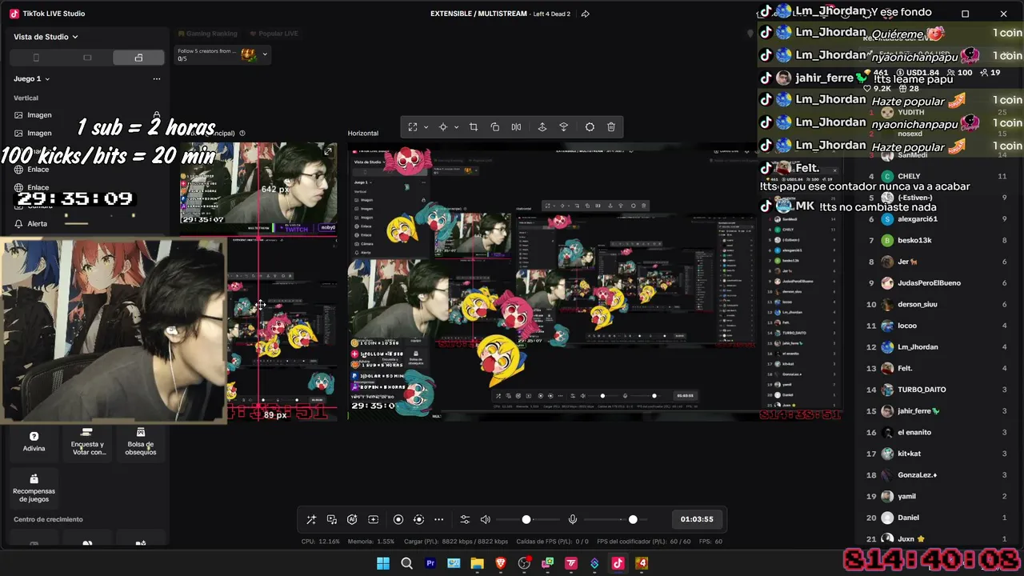
Task: Expand the vertical preview to fullscreen
Action: click(x=328, y=151)
